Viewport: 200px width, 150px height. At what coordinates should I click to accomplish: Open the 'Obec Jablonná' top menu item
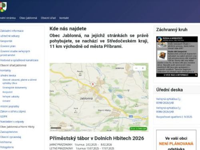pos(28,18)
